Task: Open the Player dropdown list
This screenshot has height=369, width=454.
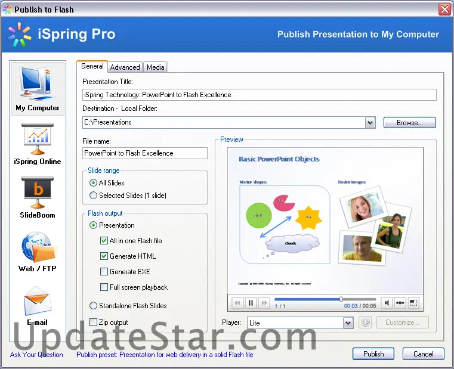Action: tap(348, 323)
